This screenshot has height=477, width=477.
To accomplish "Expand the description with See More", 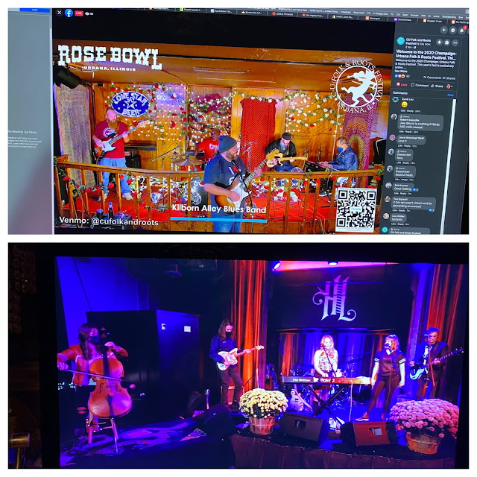I will [x=400, y=71].
